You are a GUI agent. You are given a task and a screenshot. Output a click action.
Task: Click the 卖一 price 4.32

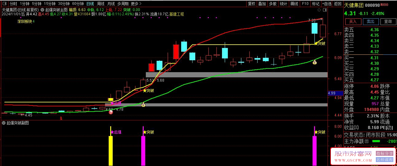[x=375, y=52]
